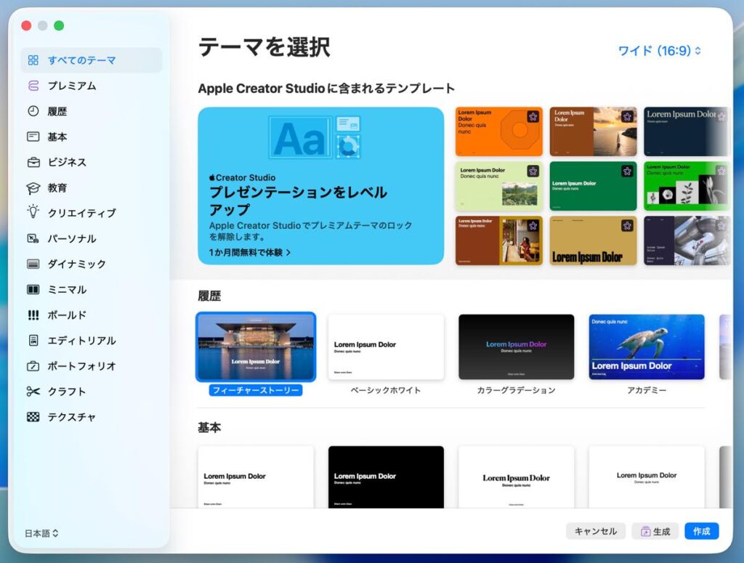Click the パーソナル sidebar icon
This screenshot has height=563, width=744.
click(x=33, y=238)
